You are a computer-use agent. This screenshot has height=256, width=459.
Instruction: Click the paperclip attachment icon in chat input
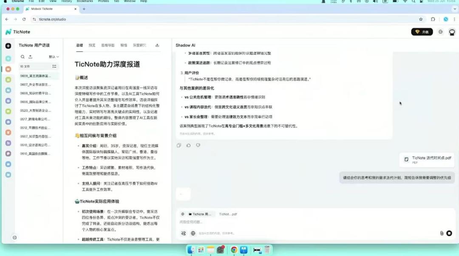442,233
